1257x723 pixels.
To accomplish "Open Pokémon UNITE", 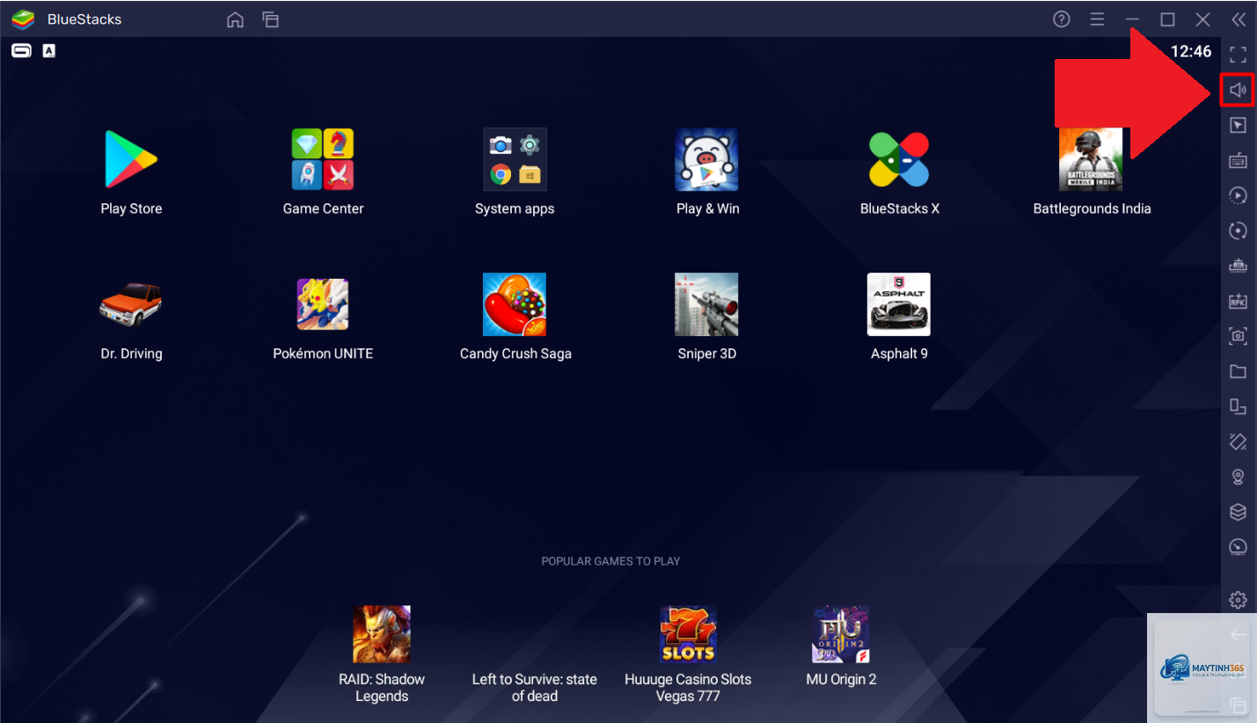I will click(323, 304).
